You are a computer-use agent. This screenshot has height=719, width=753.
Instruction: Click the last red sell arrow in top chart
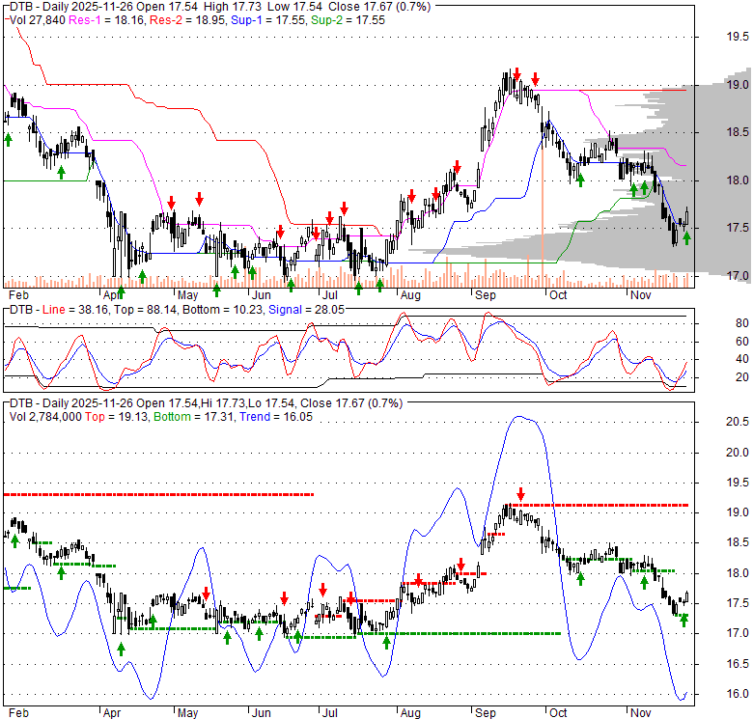[x=536, y=79]
